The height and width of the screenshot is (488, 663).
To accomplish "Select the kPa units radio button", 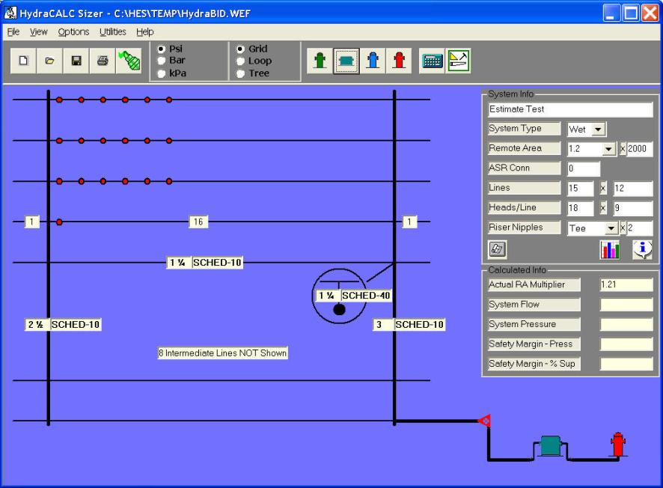I will tap(161, 73).
